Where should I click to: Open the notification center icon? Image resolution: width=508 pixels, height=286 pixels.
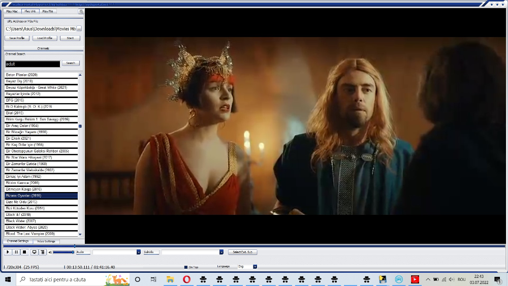tap(498, 279)
